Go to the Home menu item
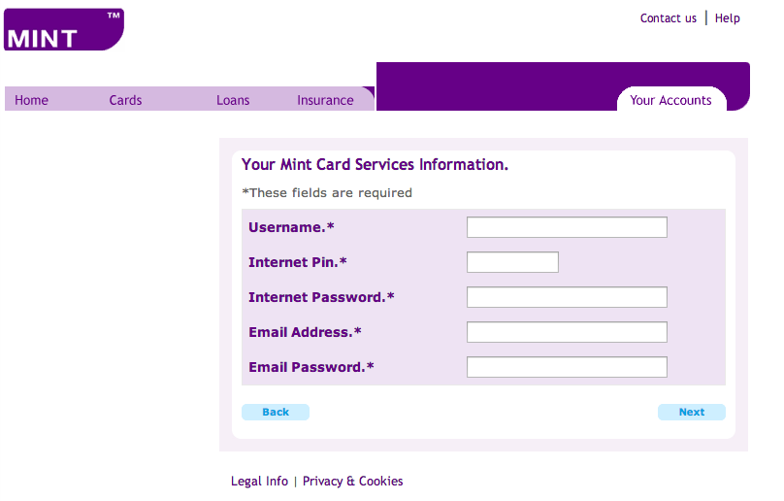The width and height of the screenshot is (784, 501). coord(31,100)
